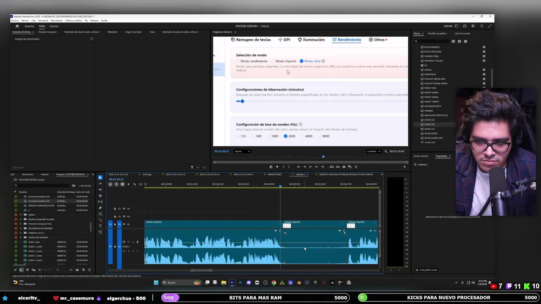Click Mark In bracket in program monitor

pyautogui.click(x=284, y=167)
